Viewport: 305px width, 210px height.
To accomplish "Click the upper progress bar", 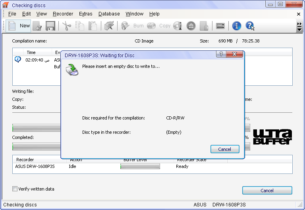I will (37, 128).
